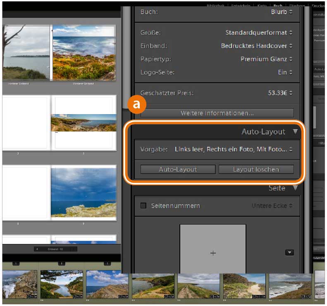Select the rocky cliff with clouds filmstrip thumbnail
The image size is (327, 306).
107,284
